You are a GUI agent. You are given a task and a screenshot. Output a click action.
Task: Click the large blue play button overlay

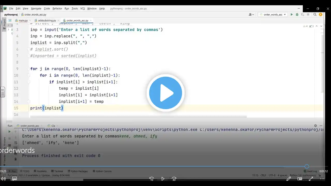[x=165, y=93]
